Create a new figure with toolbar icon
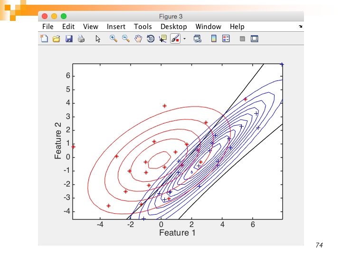342x257 pixels. pos(44,39)
